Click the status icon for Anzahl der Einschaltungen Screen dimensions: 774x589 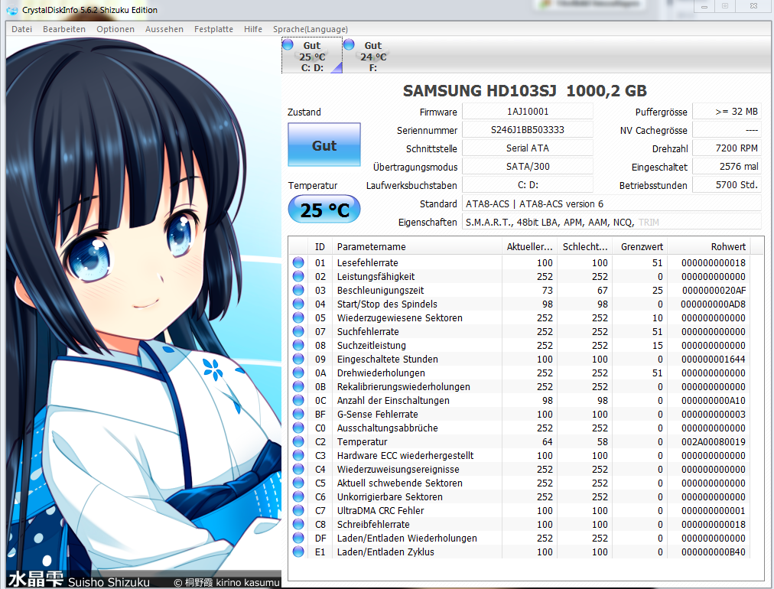[298, 400]
